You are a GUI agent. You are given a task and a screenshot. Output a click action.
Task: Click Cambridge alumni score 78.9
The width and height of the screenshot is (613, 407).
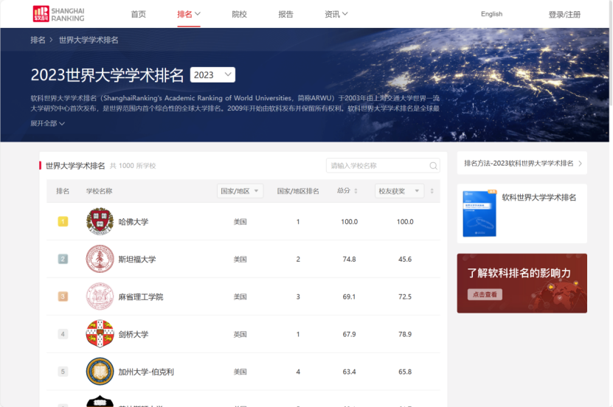point(405,334)
